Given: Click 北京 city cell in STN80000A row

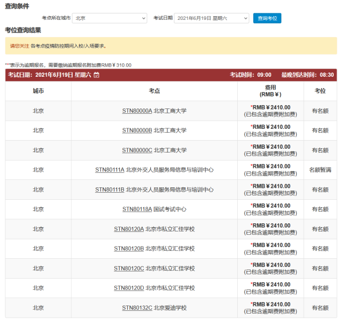Looking at the screenshot, I should pos(38,111).
